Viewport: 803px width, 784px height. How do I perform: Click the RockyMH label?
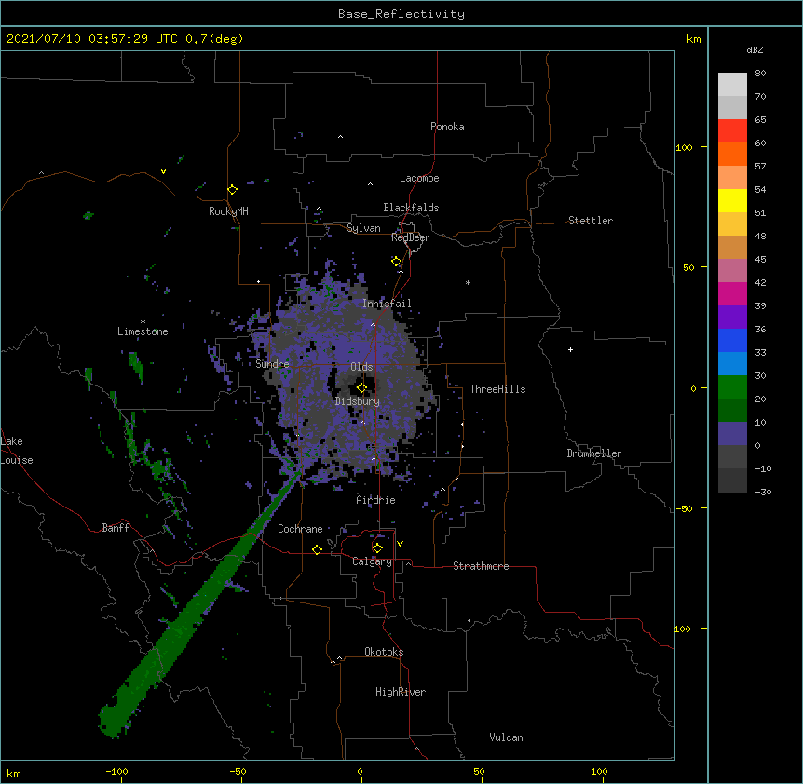coord(228,211)
